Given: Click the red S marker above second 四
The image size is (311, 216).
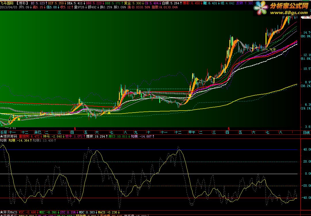Looking at the screenshot, I should tap(229, 129).
